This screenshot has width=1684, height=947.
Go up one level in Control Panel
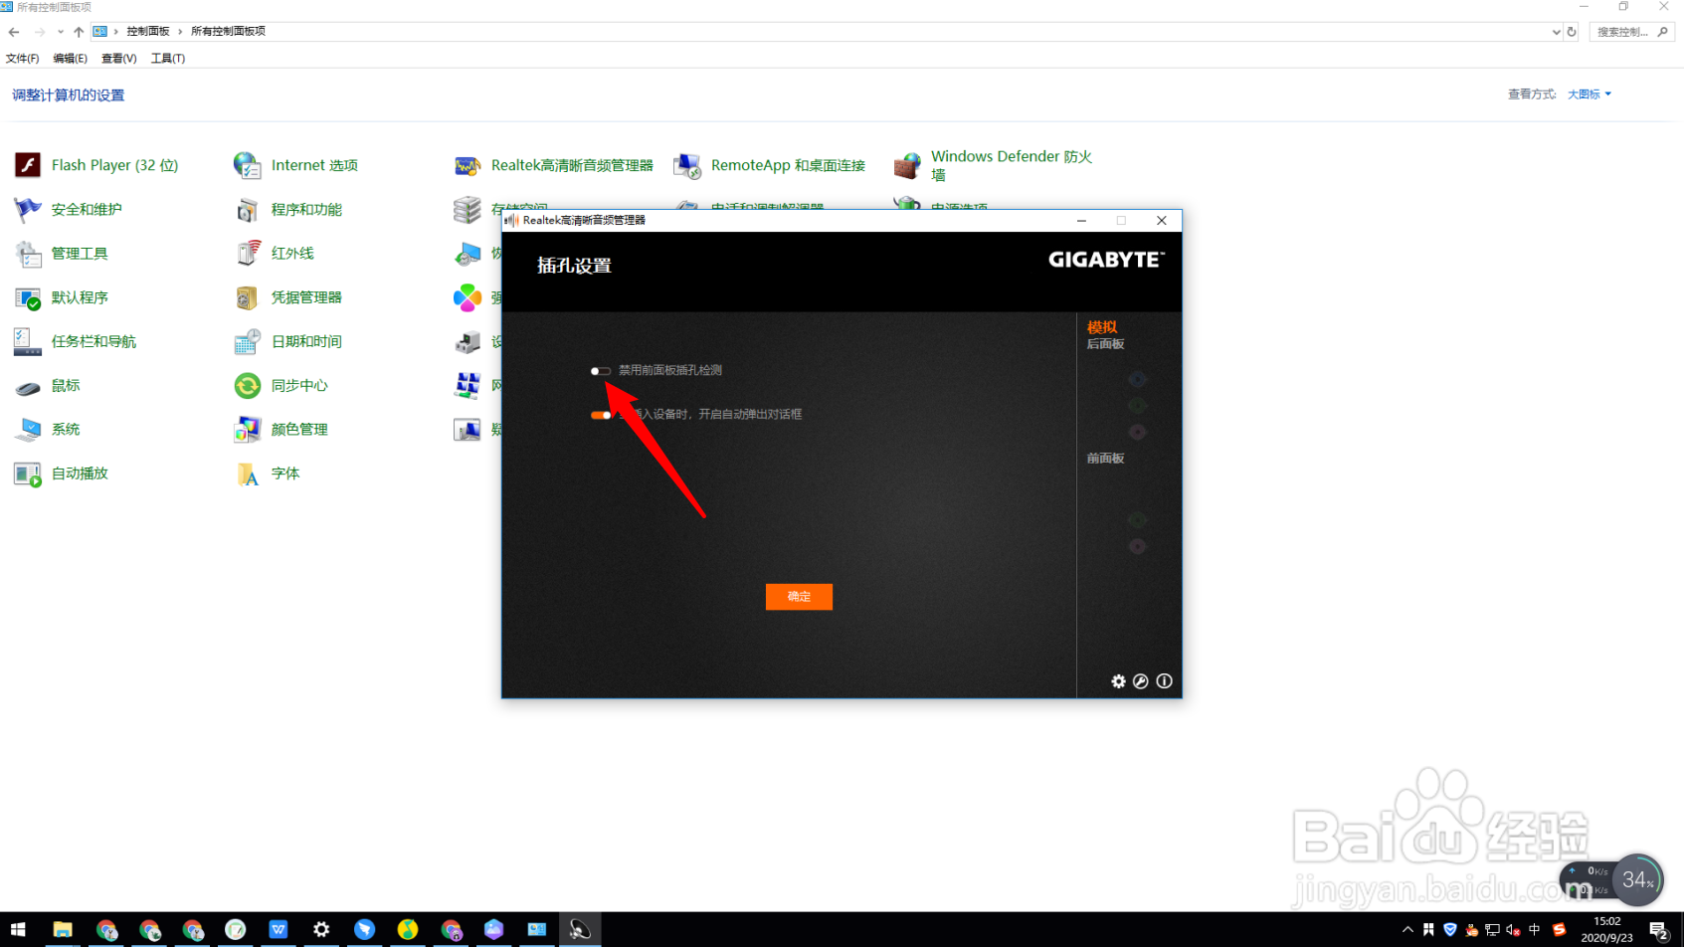pyautogui.click(x=79, y=32)
